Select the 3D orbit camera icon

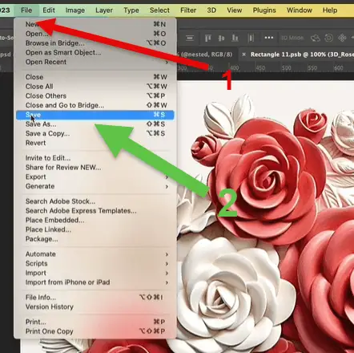(x=316, y=39)
